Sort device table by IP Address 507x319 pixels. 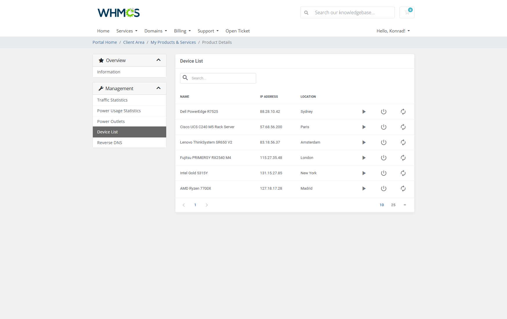tap(269, 97)
